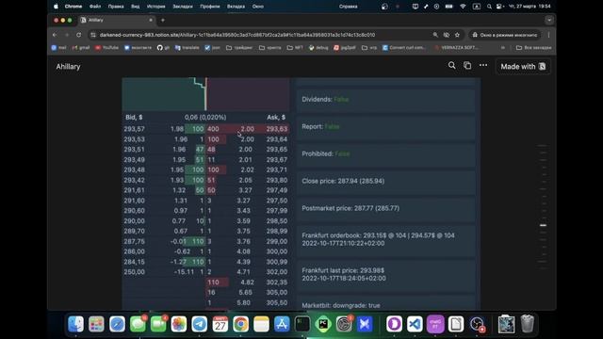Open App Store from the dock

(282, 324)
